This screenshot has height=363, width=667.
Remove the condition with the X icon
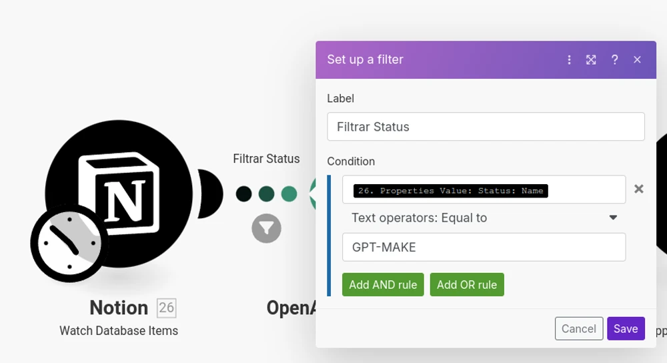(638, 189)
